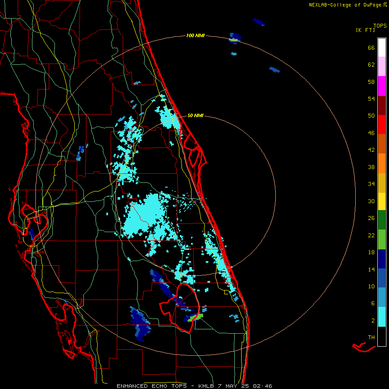Select the "38" scale value
This screenshot has width=389, height=389.
point(371,167)
